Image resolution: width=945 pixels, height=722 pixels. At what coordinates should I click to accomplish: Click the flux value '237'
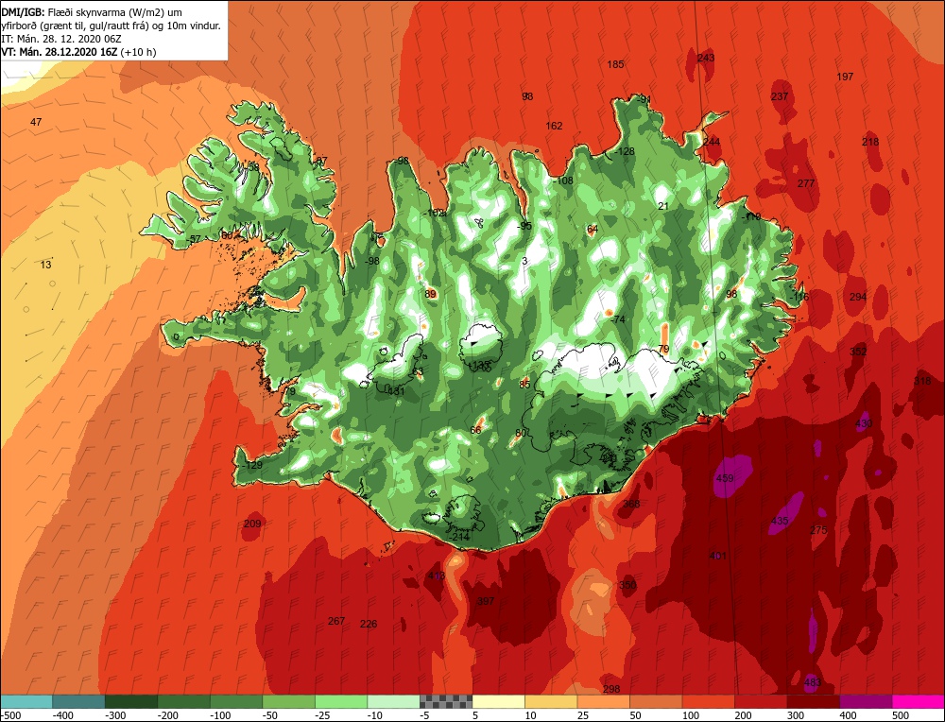click(x=780, y=96)
